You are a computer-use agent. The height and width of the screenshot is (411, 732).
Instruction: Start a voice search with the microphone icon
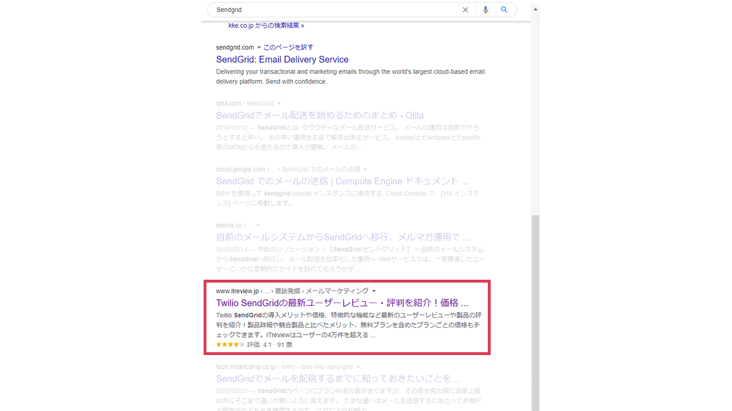click(486, 10)
